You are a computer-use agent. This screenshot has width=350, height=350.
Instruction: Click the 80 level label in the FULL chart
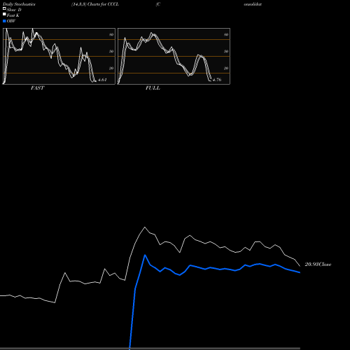[226, 34]
